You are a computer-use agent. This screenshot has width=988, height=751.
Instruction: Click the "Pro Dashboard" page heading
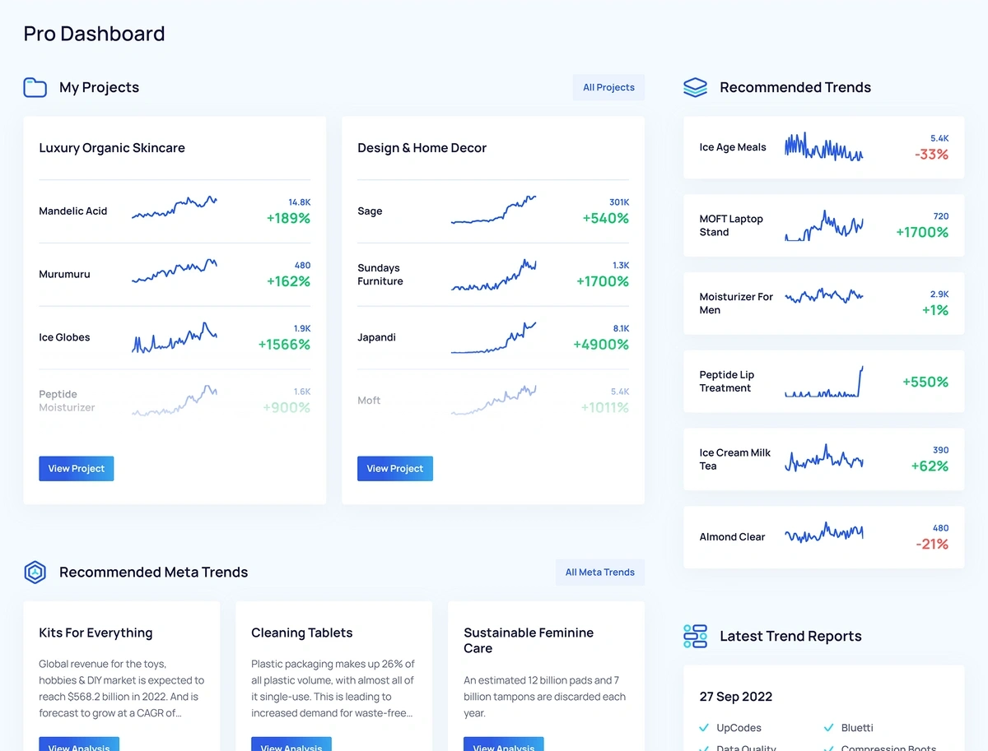click(94, 34)
